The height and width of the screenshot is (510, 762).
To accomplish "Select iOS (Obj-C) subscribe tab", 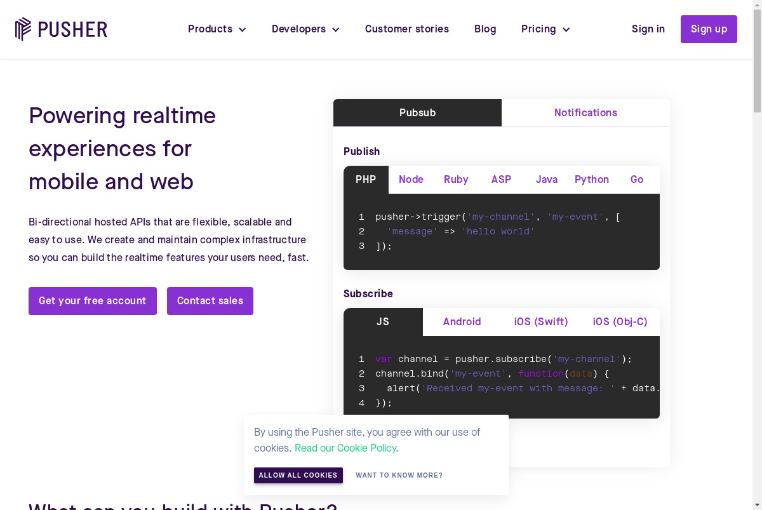I will point(620,322).
